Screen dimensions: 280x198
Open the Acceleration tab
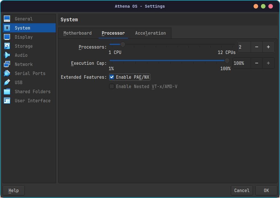pyautogui.click(x=150, y=33)
